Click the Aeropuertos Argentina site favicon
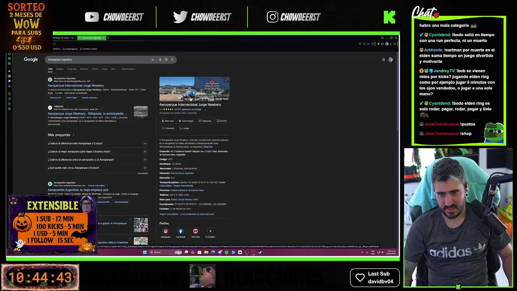 coord(50,80)
